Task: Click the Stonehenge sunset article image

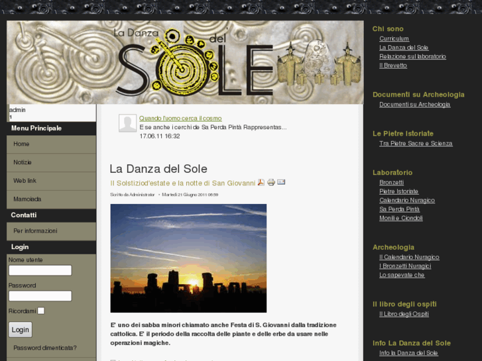Action: point(188,258)
